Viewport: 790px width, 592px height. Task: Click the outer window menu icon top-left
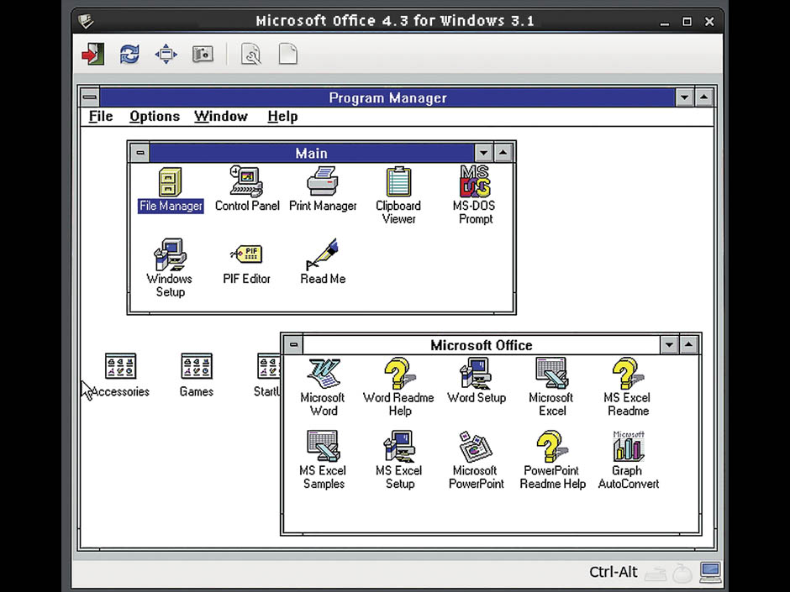pyautogui.click(x=87, y=21)
